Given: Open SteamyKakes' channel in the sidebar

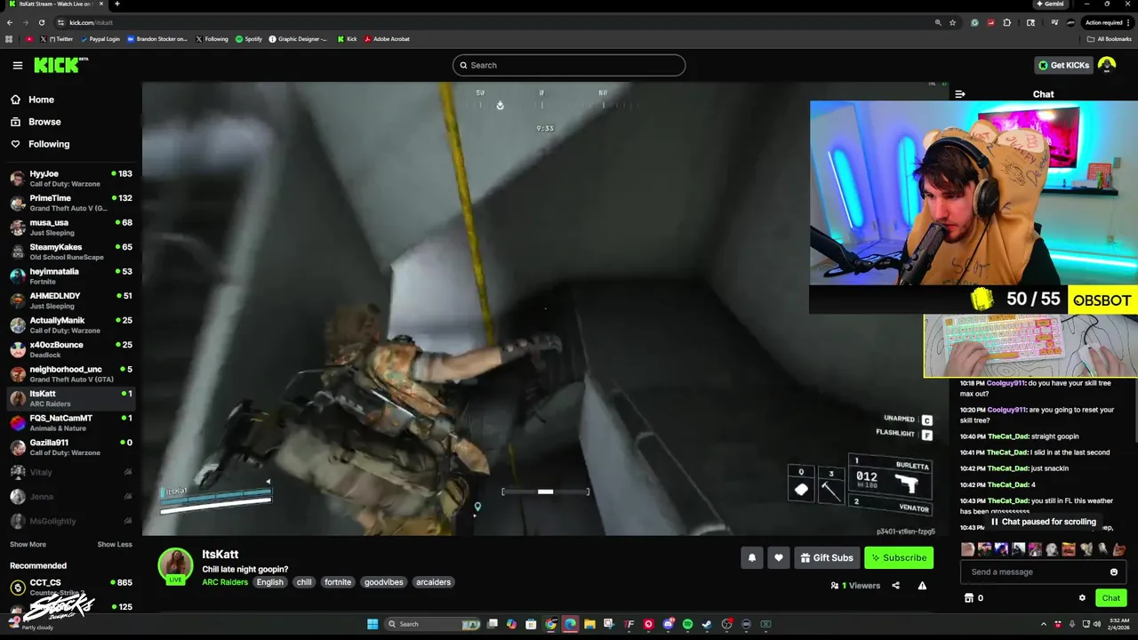Looking at the screenshot, I should pos(71,252).
